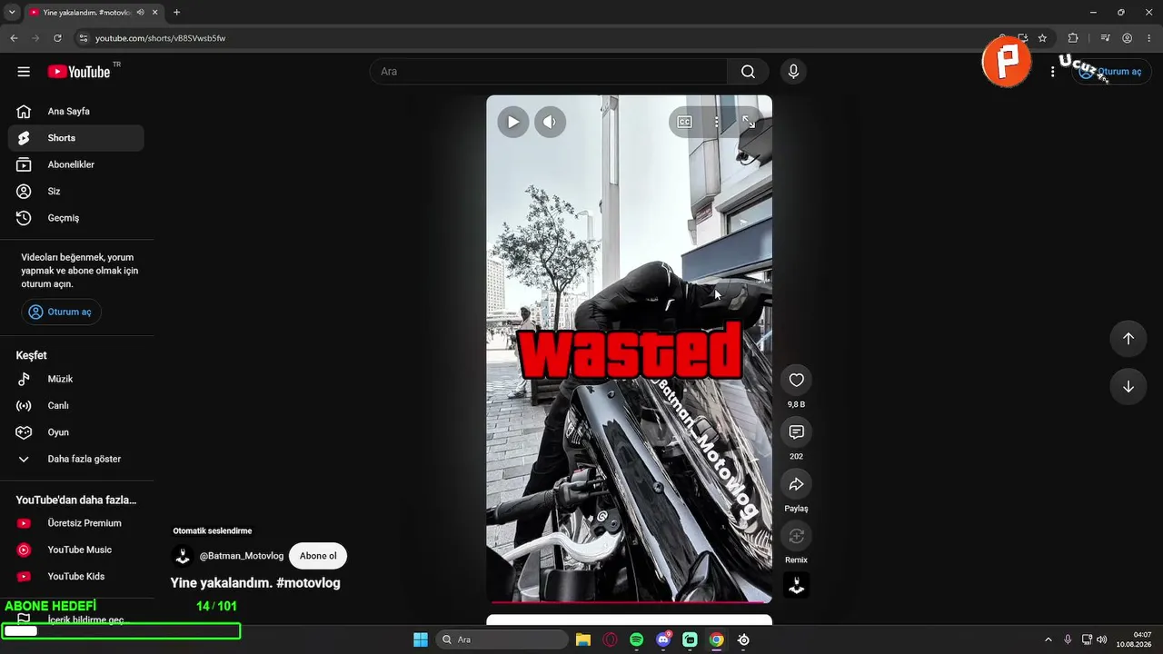Open the Chrome profile icon
The image size is (1163, 654).
(x=1127, y=38)
